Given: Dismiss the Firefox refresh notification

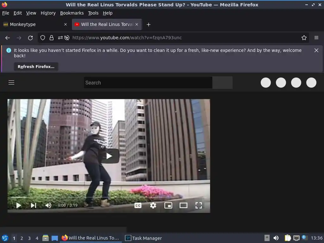Looking at the screenshot, I should coord(316,50).
